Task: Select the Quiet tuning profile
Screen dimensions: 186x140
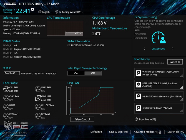Action: 137,30
